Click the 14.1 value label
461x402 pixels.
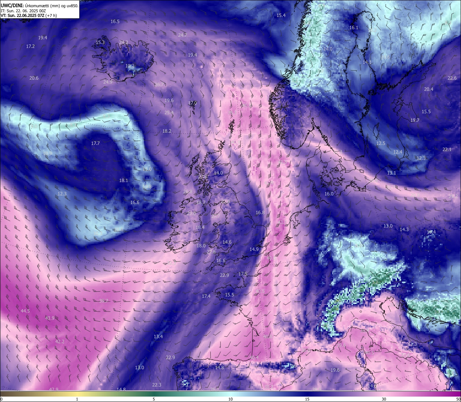[x=367, y=62]
